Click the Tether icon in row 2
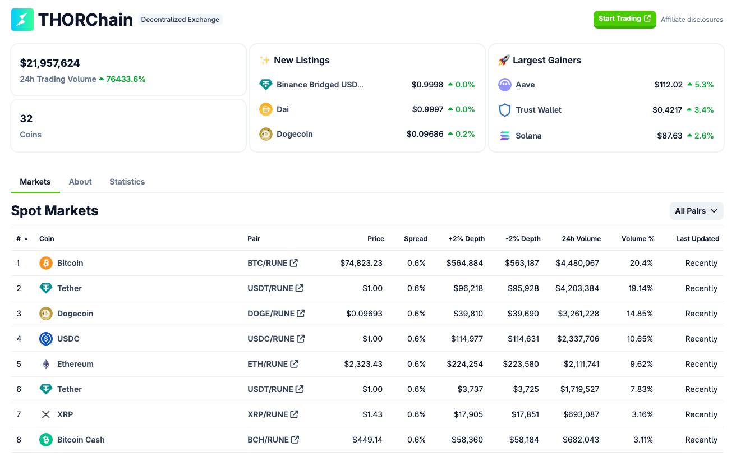This screenshot has height=456, width=736. point(46,288)
